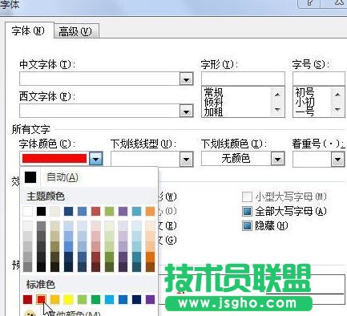
Task: Switch to the 字体(N) tab
Action: pos(30,30)
